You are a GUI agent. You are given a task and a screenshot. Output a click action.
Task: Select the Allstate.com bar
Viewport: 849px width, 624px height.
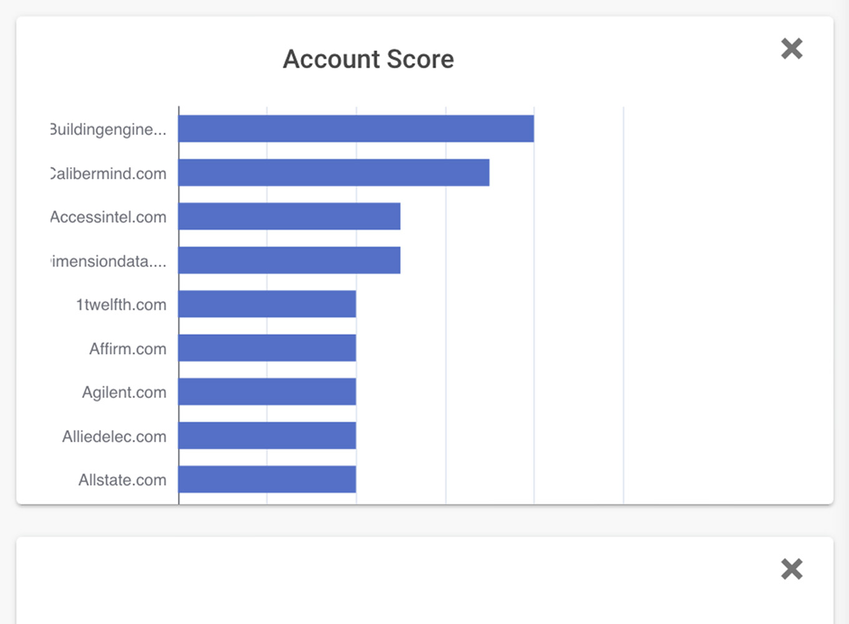point(267,479)
